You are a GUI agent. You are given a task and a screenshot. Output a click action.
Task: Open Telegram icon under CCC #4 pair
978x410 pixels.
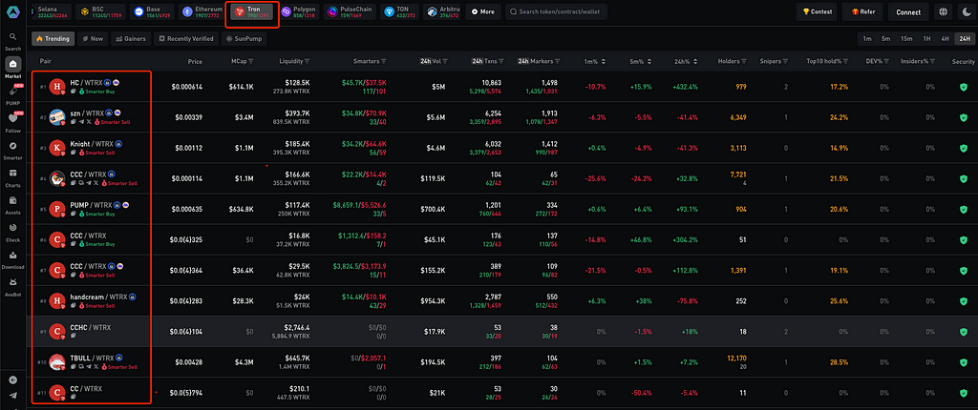(x=88, y=183)
